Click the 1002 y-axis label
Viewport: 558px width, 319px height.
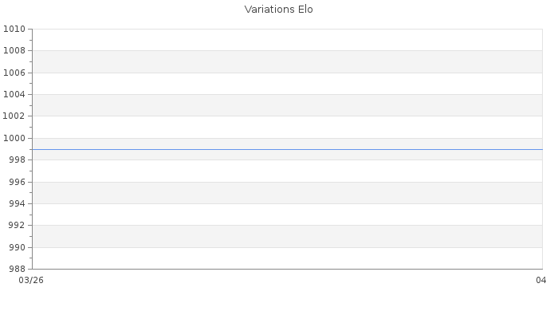14,116
